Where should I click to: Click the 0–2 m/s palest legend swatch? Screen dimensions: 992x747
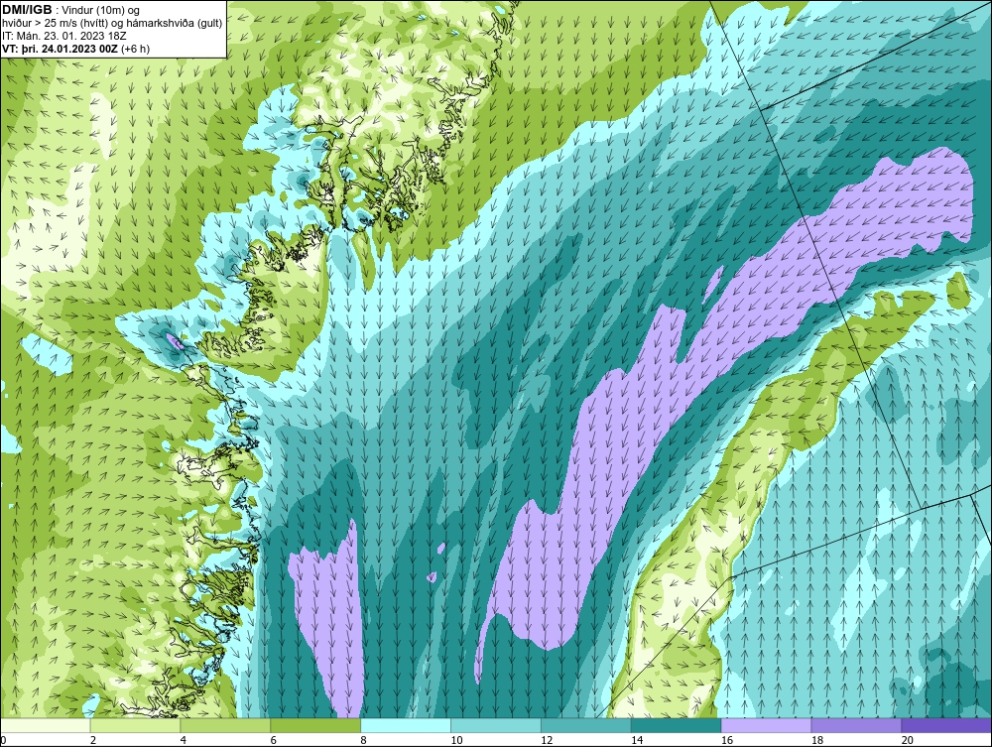pyautogui.click(x=46, y=725)
